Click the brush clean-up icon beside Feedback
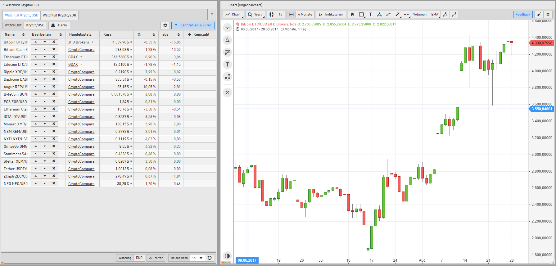Screen dimensions: 556x266 539,15
